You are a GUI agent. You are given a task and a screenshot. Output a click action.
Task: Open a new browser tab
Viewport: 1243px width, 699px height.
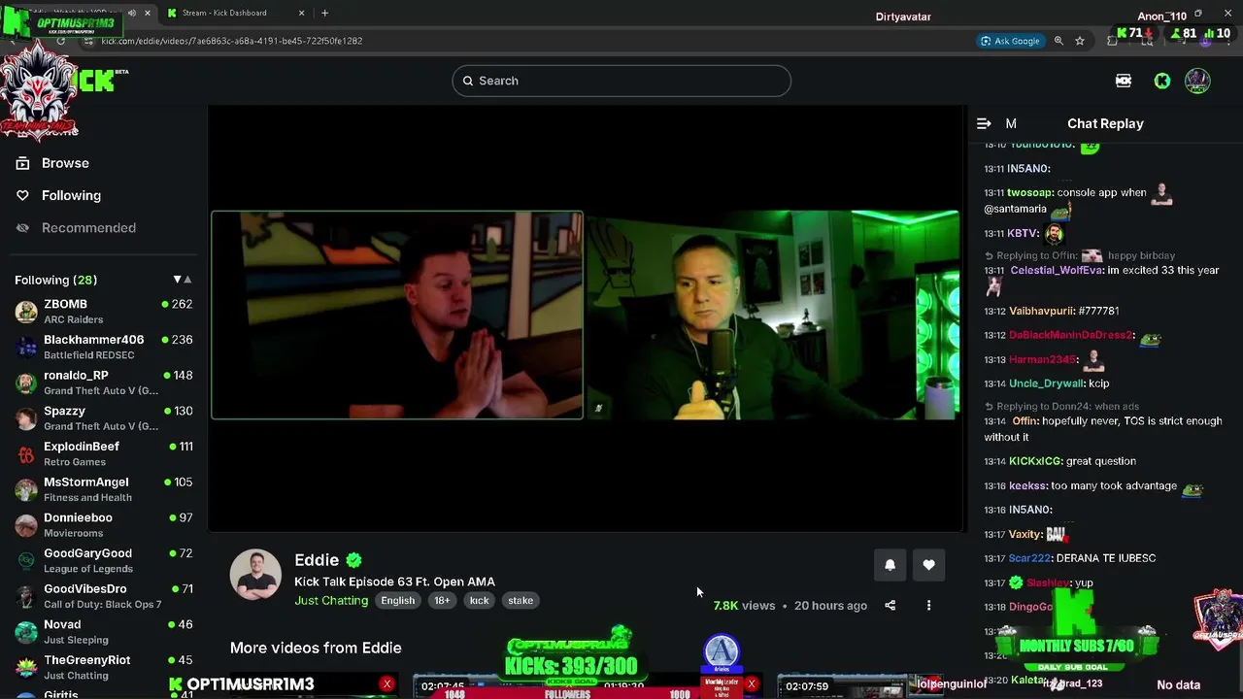pos(324,13)
